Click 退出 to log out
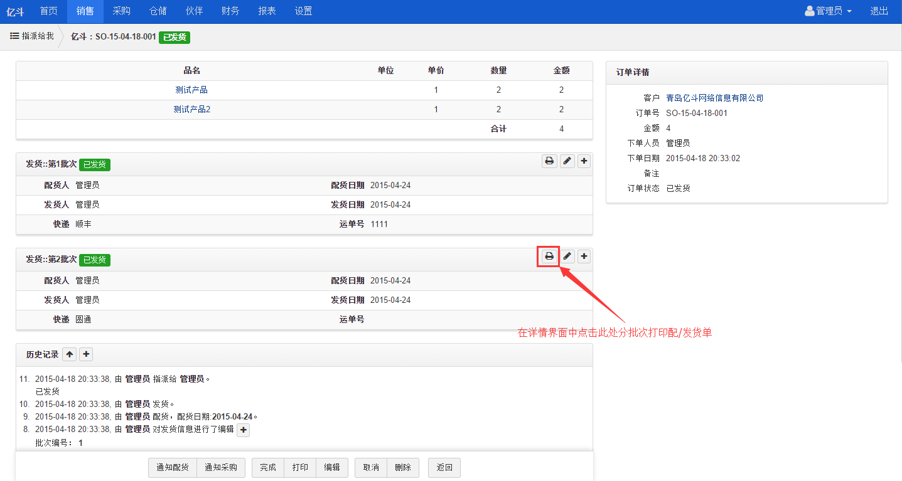 pyautogui.click(x=879, y=11)
